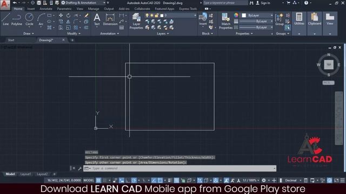Click the color wheel object color icon
The height and width of the screenshot is (194, 346).
pyautogui.click(x=236, y=15)
